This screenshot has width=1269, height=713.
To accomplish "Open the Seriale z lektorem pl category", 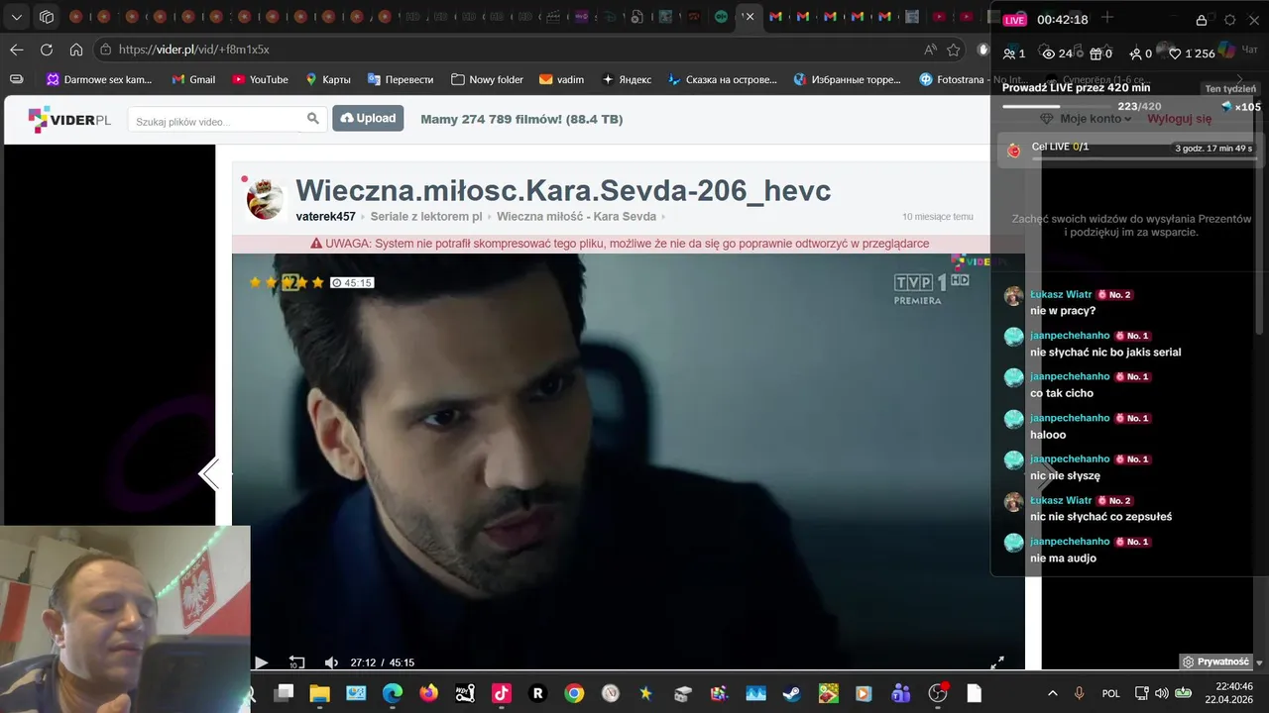I will coord(426,217).
